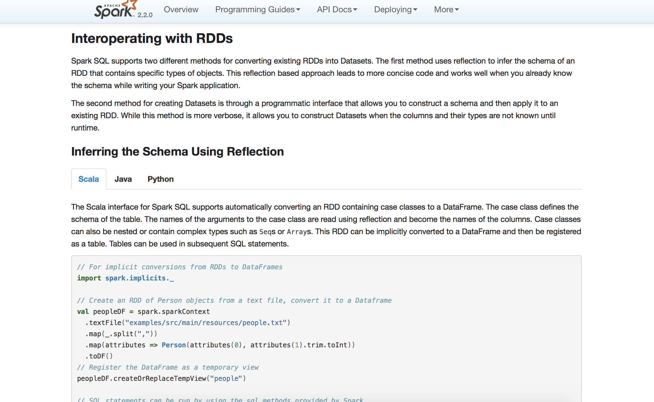Select the Scala code tab

click(89, 179)
